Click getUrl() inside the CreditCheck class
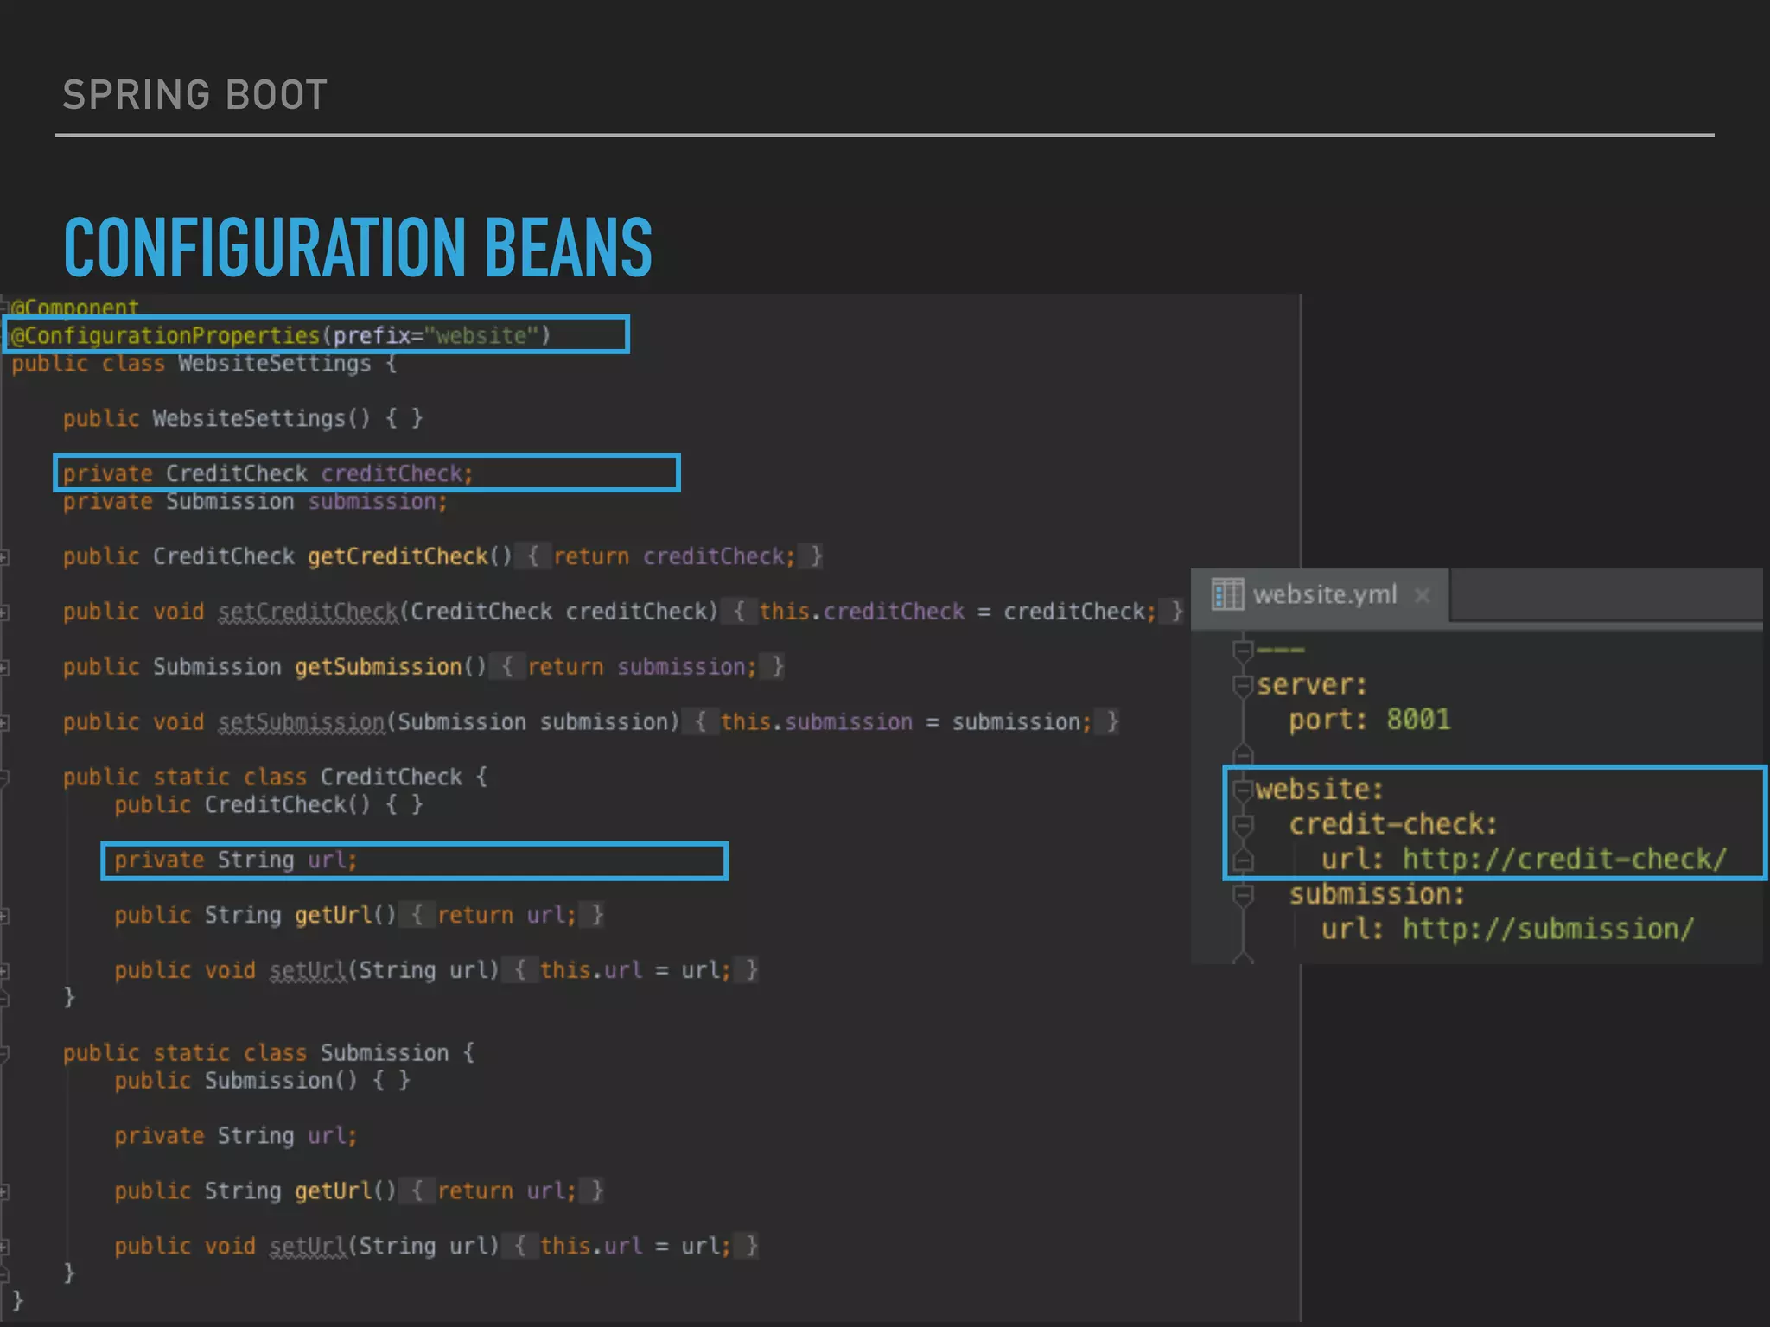The width and height of the screenshot is (1770, 1327). pos(345,915)
